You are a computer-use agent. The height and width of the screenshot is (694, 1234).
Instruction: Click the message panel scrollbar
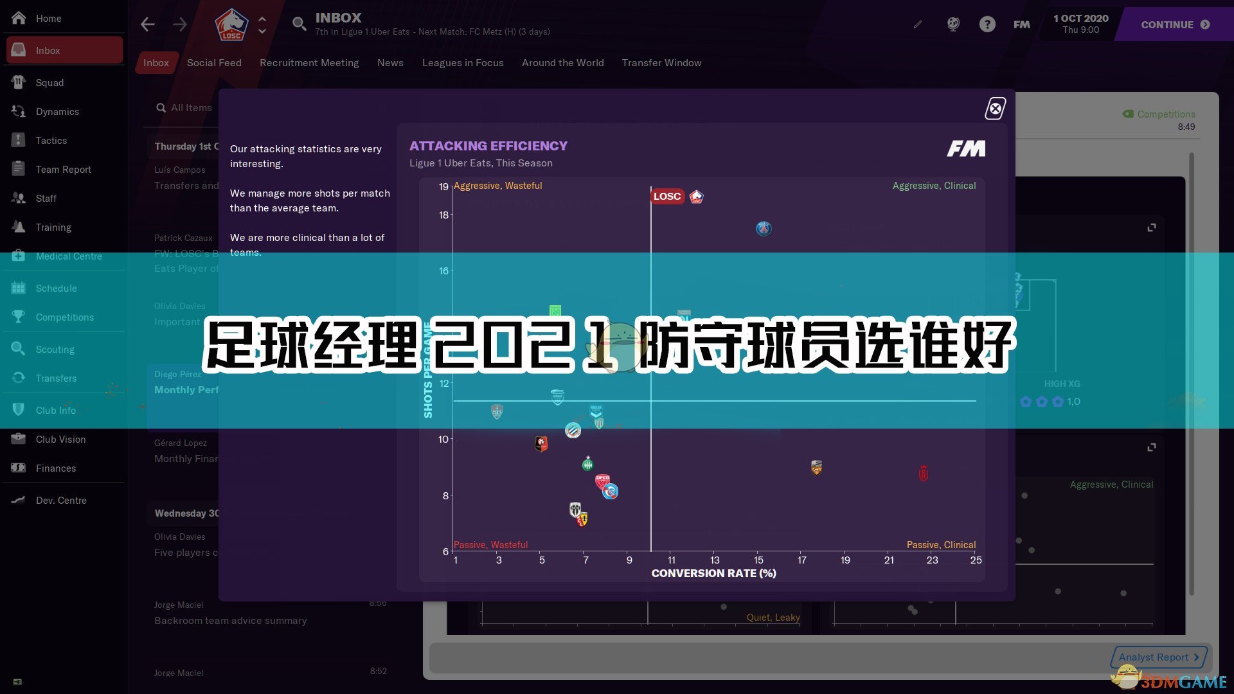[x=1191, y=373]
